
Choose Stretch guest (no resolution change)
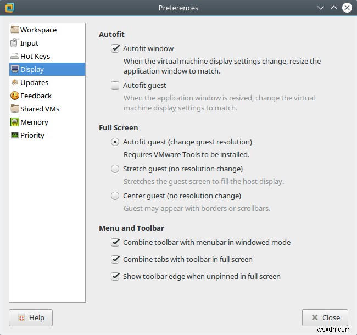coord(115,169)
